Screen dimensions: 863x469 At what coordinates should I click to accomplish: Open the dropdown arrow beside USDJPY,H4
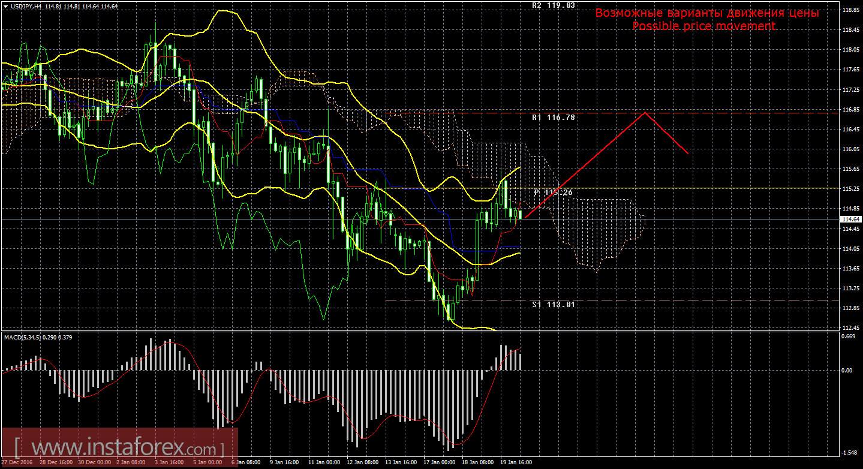click(5, 6)
